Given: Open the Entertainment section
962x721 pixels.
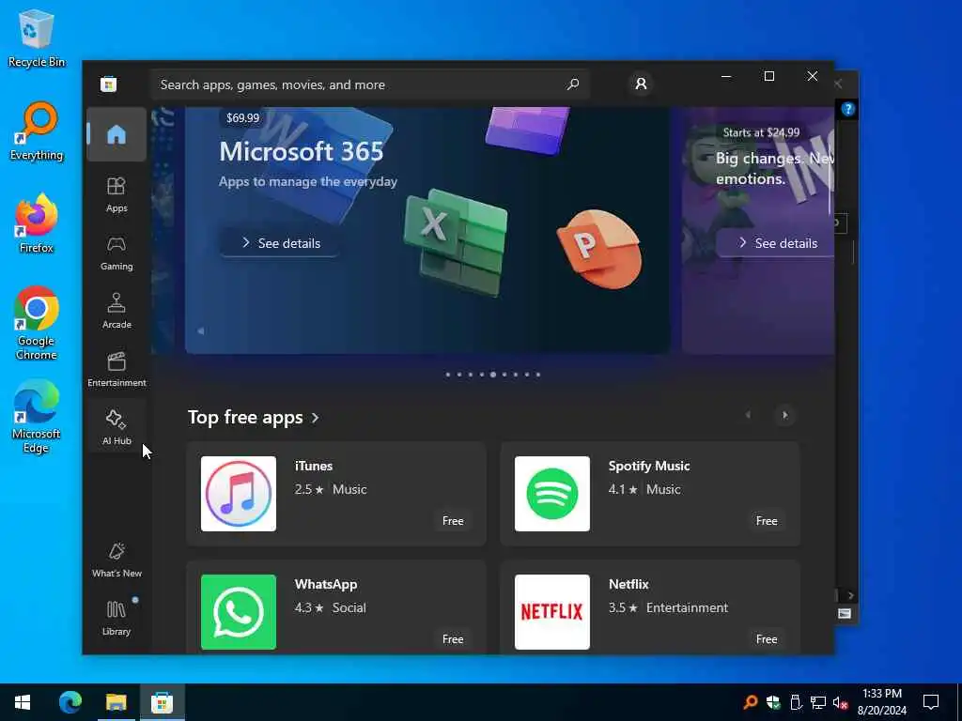Looking at the screenshot, I should click(116, 369).
